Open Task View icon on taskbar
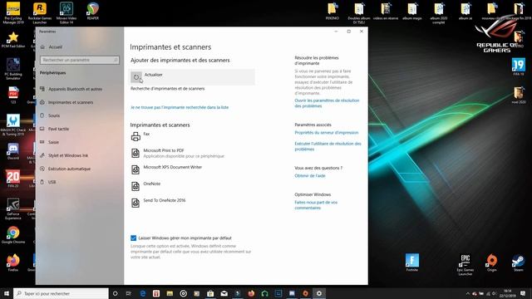 (129, 293)
